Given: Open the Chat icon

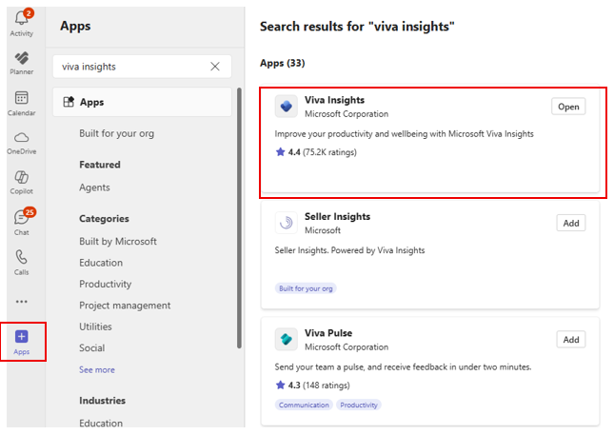Looking at the screenshot, I should click(x=21, y=222).
